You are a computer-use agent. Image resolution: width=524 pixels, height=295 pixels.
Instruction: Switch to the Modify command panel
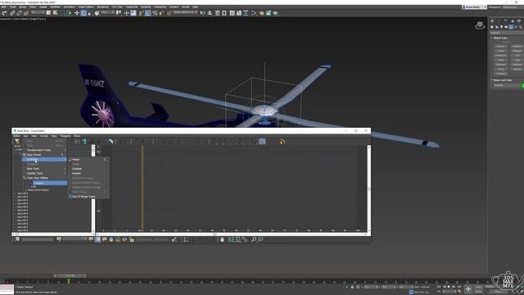tap(499, 21)
